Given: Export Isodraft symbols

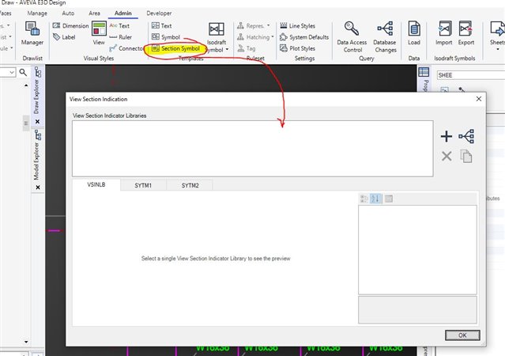Looking at the screenshot, I should 466,33.
